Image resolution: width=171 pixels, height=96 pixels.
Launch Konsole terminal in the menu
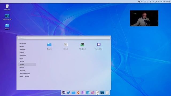tap(66, 46)
